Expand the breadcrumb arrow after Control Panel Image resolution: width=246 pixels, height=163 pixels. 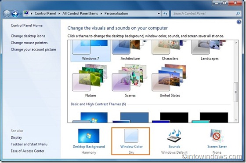[59, 14]
